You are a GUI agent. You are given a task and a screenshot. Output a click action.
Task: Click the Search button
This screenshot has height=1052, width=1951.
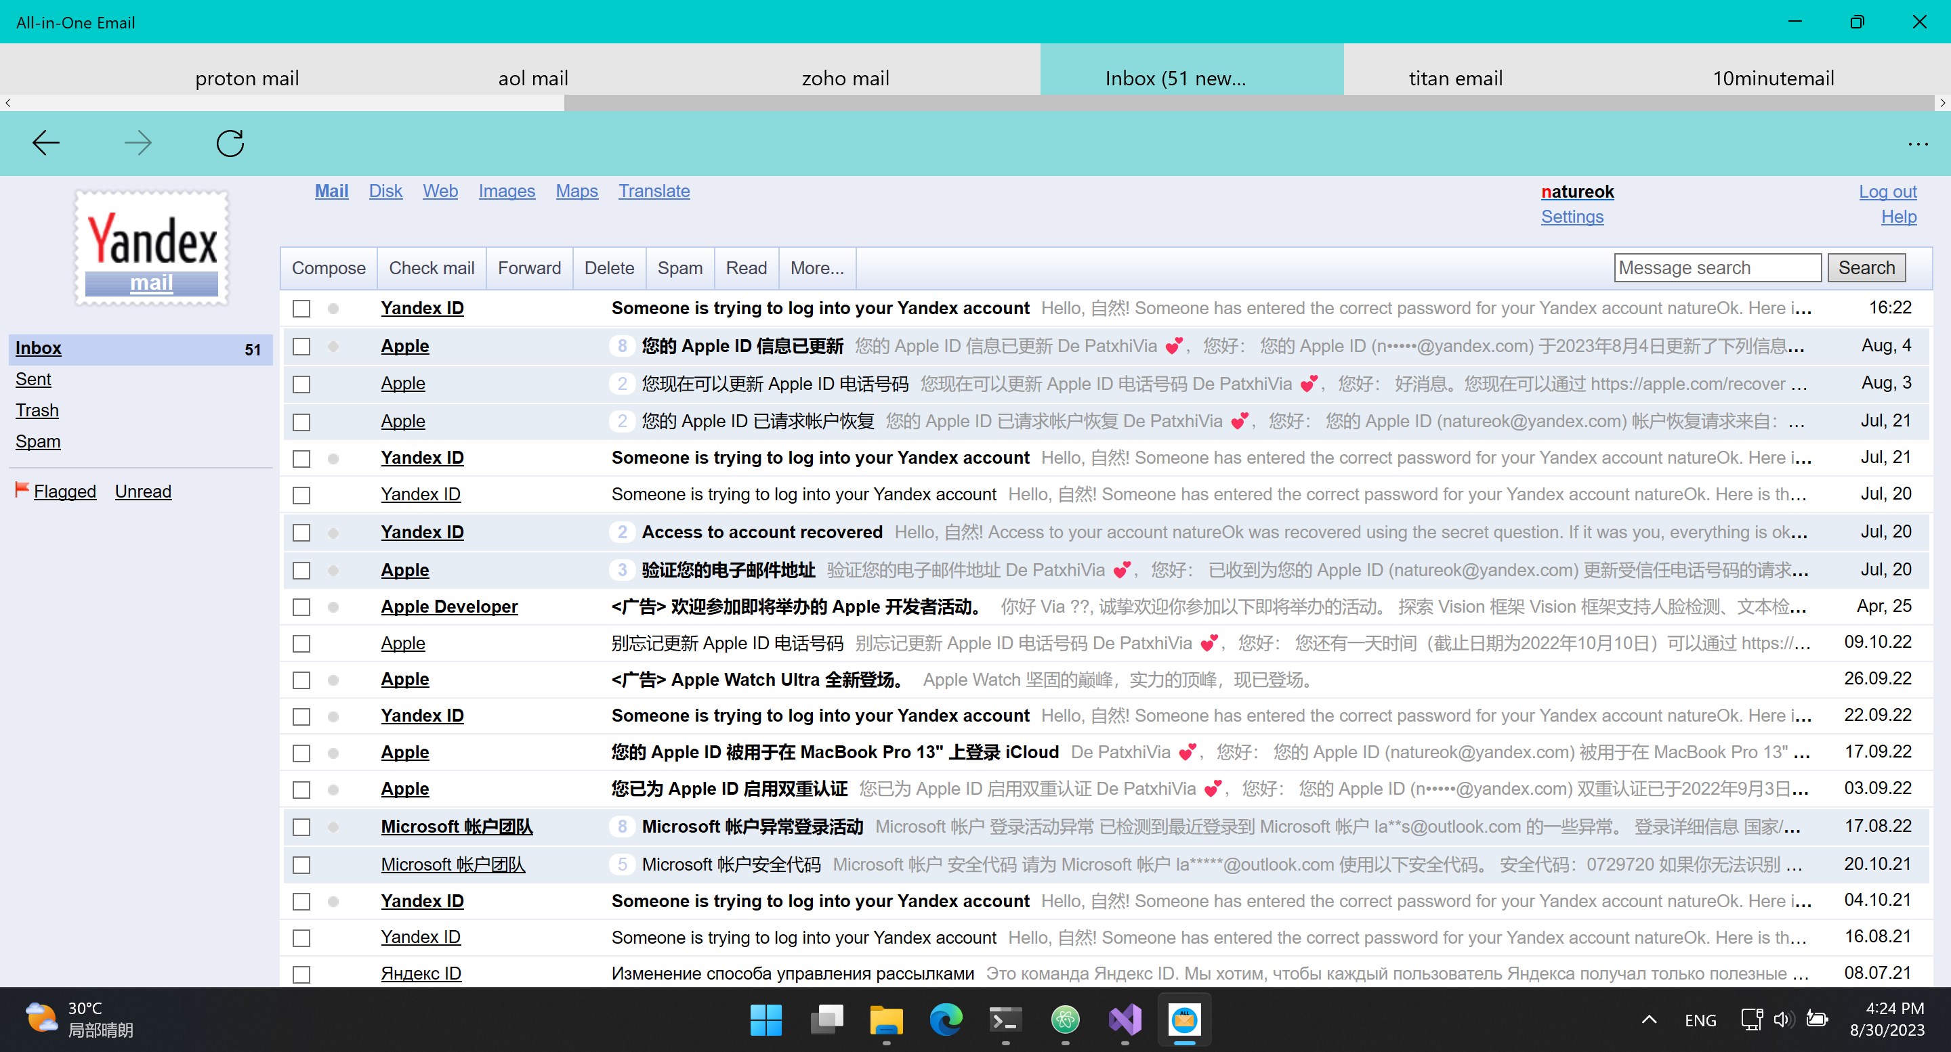1866,267
